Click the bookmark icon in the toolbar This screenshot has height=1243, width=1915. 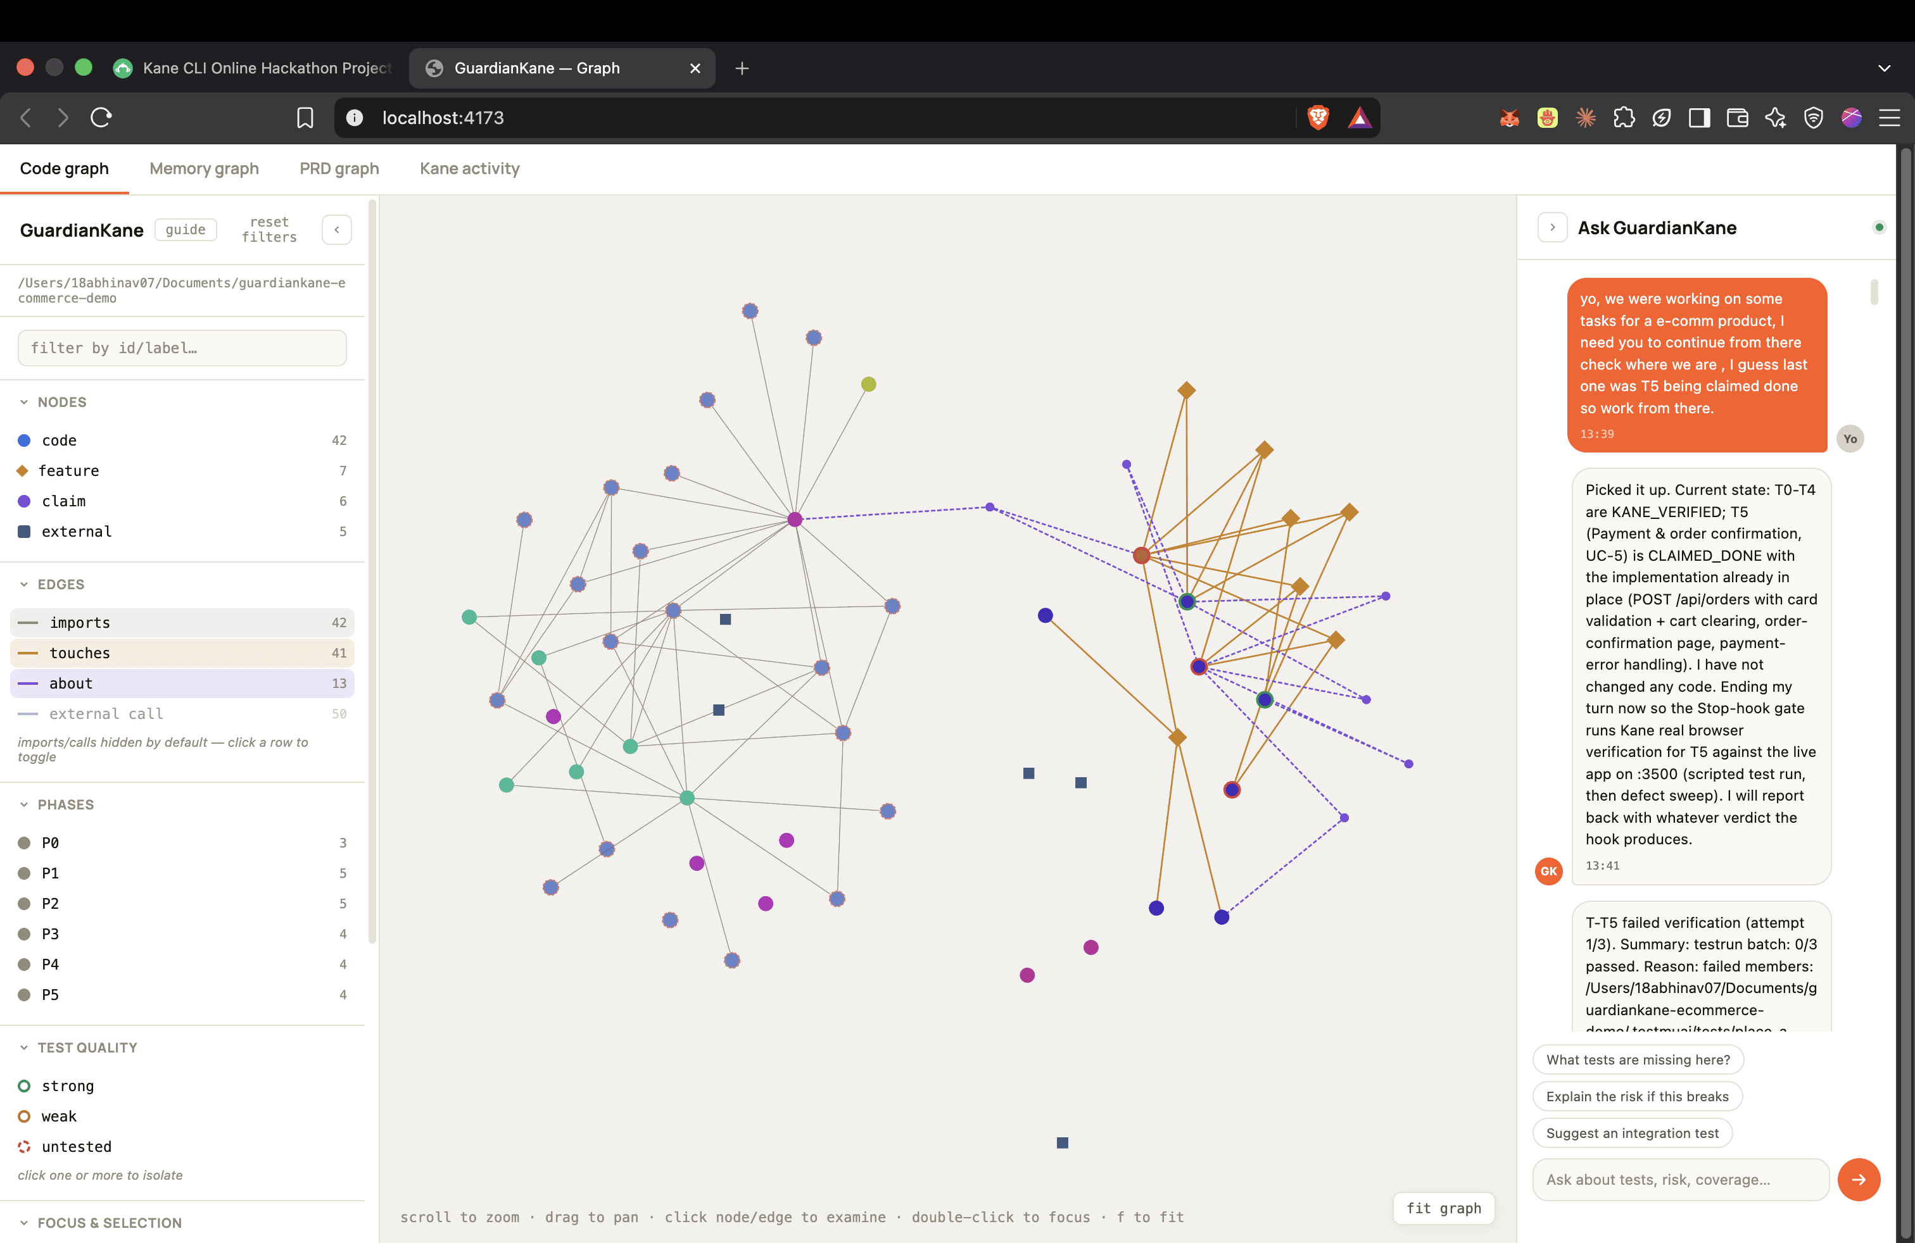(x=305, y=118)
